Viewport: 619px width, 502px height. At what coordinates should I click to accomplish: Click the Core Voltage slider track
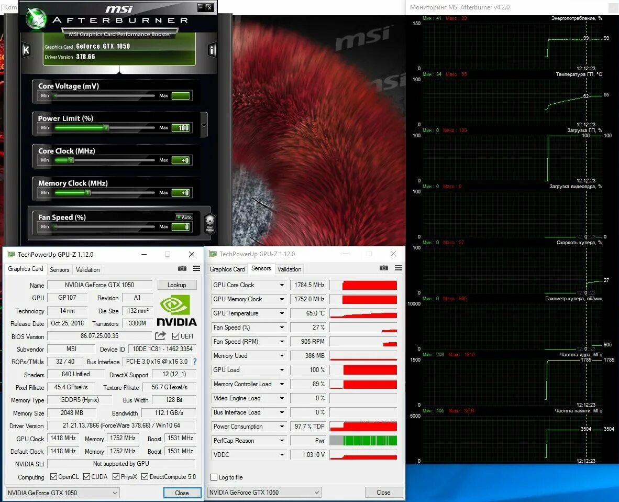[104, 95]
